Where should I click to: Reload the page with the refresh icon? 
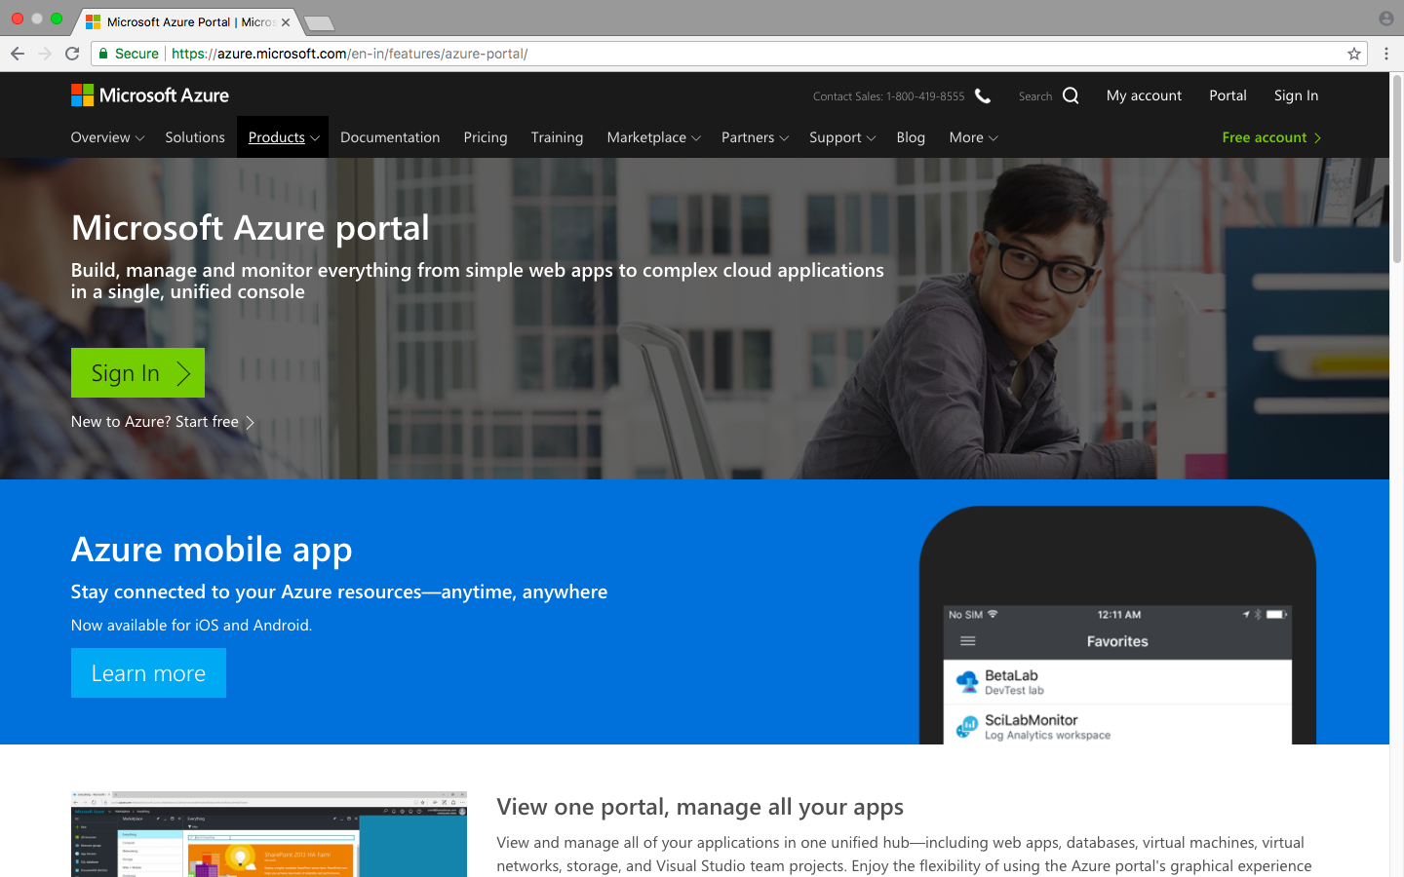(72, 54)
